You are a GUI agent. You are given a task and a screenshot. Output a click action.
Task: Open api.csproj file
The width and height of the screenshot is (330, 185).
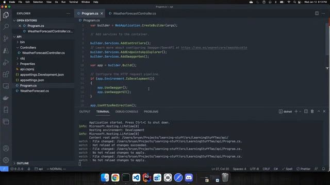(27, 69)
